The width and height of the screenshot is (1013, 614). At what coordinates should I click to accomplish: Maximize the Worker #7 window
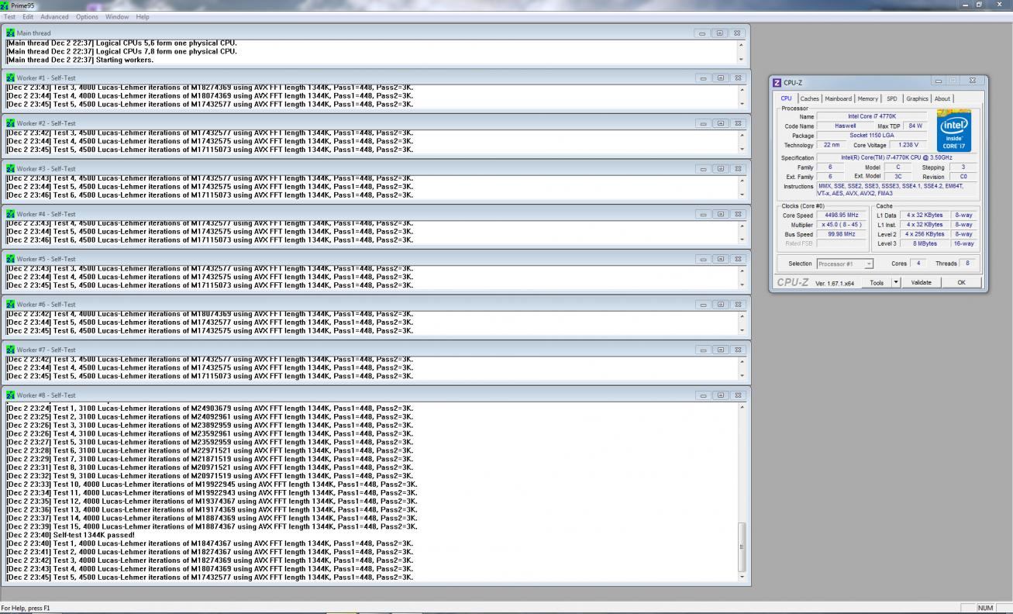point(720,350)
